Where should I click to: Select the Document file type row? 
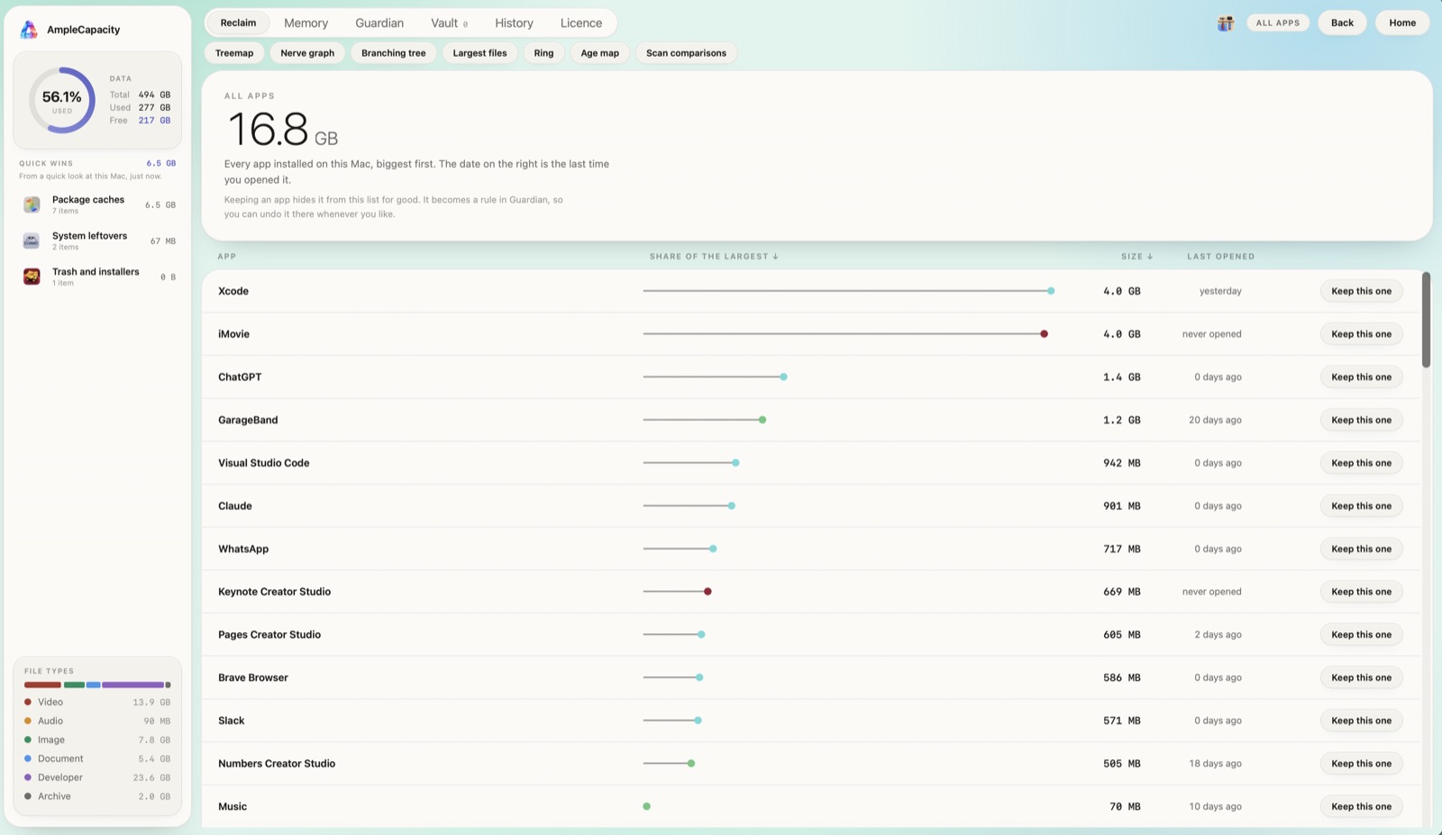click(x=97, y=758)
